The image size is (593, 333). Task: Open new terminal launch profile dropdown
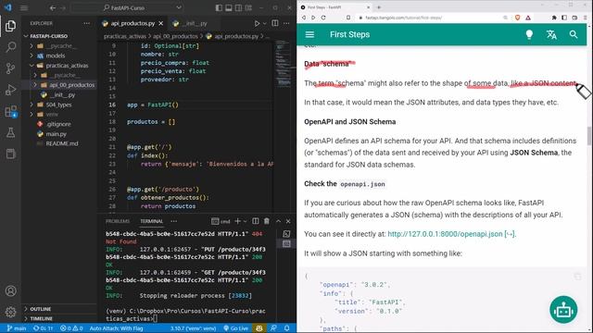245,221
